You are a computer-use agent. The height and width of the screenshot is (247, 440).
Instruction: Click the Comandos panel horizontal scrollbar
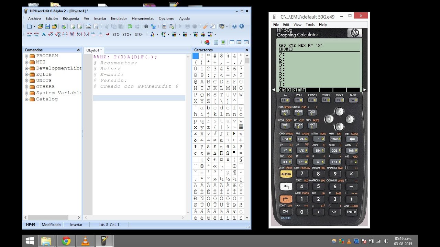click(52, 217)
